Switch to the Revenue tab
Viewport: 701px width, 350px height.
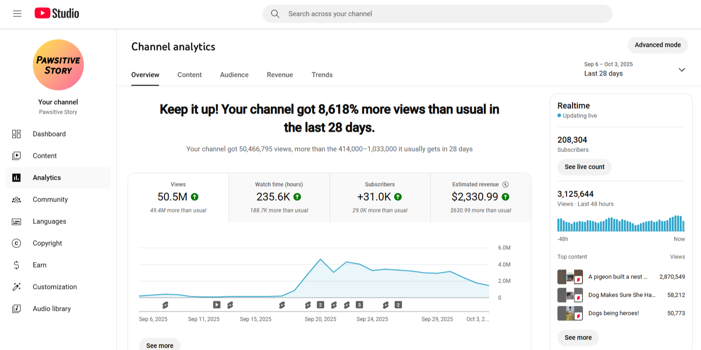(x=280, y=75)
